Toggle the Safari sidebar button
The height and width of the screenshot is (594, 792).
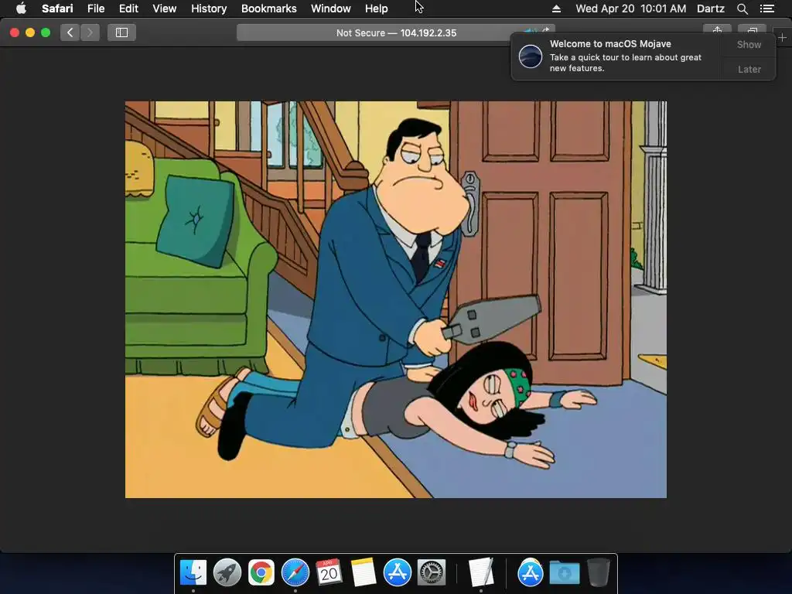121,32
